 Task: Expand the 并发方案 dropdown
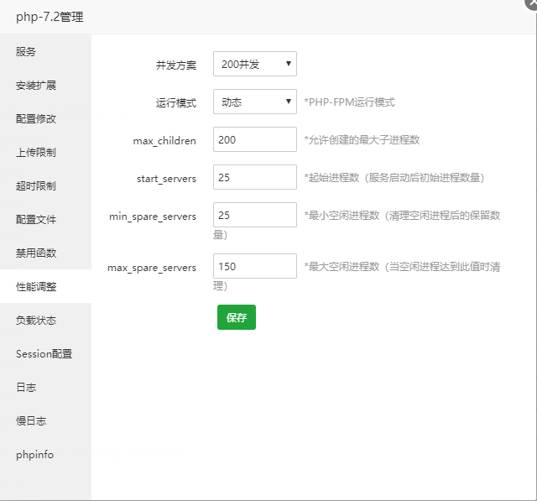(255, 63)
